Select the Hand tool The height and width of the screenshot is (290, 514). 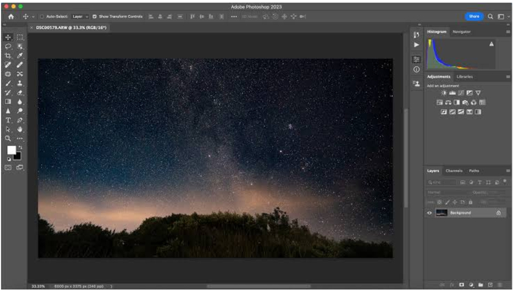tap(20, 129)
